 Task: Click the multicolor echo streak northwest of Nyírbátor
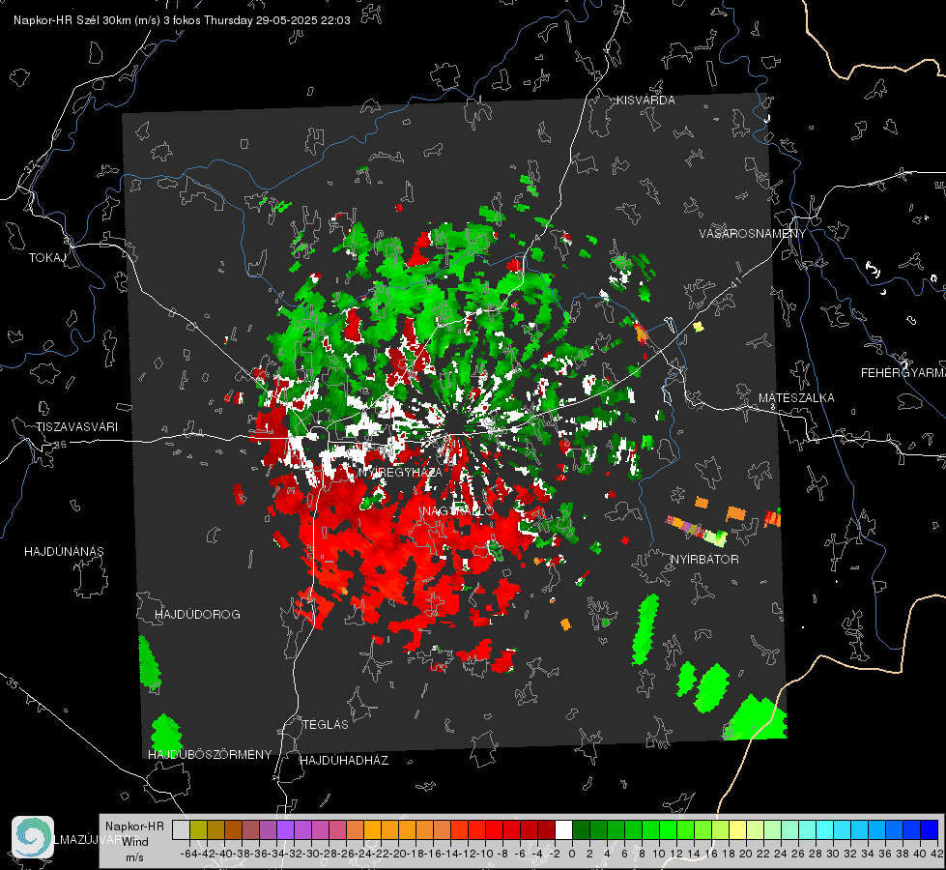697,531
